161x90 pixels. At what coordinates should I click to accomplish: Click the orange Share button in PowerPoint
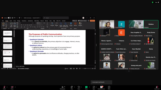92,21
